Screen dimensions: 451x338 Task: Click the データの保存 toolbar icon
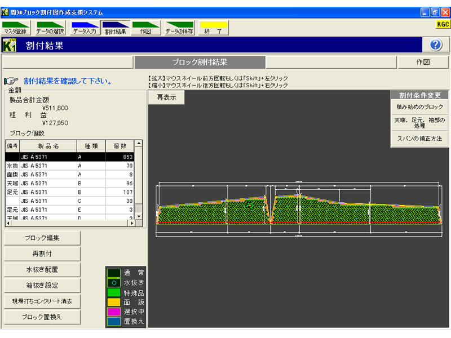click(x=179, y=28)
